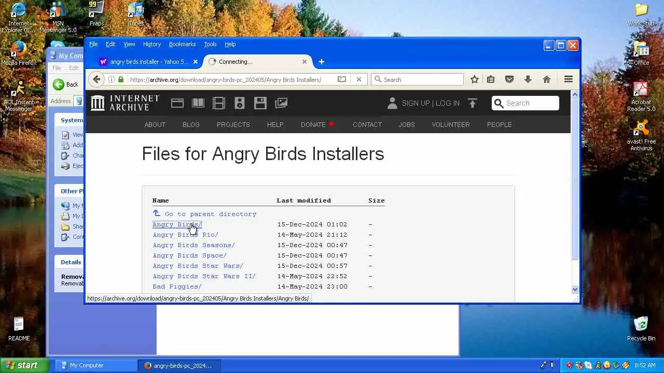Close the Connecting tab
This screenshot has width=664, height=373.
point(305,62)
